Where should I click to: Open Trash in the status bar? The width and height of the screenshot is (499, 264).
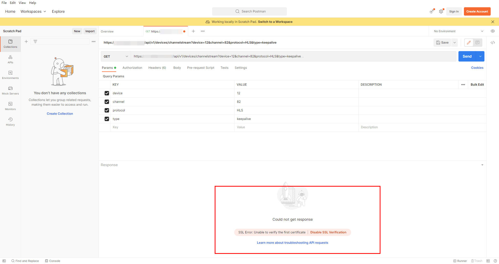tap(477, 261)
